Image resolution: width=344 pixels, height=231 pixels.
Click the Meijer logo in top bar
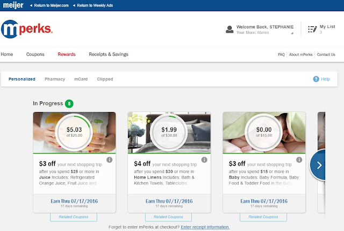pos(13,5)
